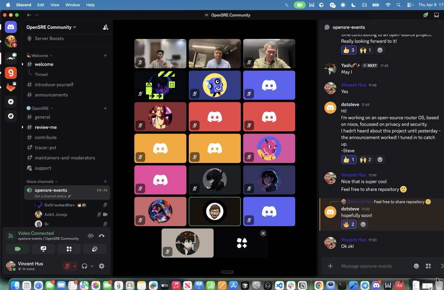Screen dimensions: 444x290
Task: Open noise suppression waveform icon
Action: pos(90,236)
